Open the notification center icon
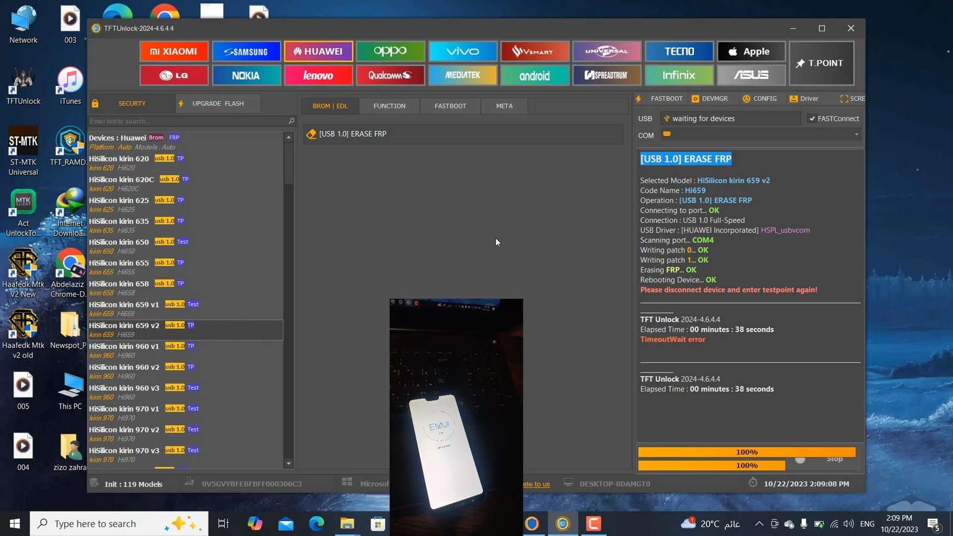 point(934,524)
